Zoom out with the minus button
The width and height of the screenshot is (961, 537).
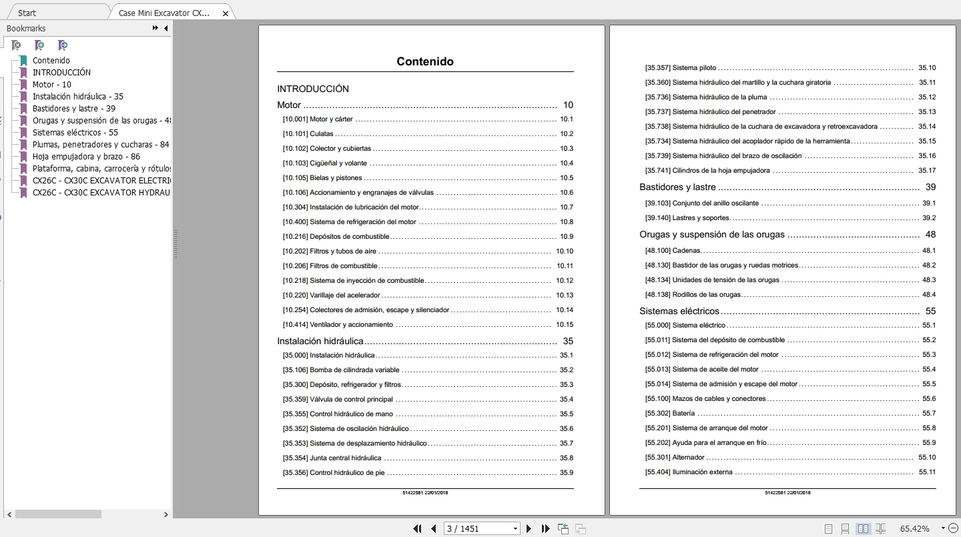(x=952, y=528)
